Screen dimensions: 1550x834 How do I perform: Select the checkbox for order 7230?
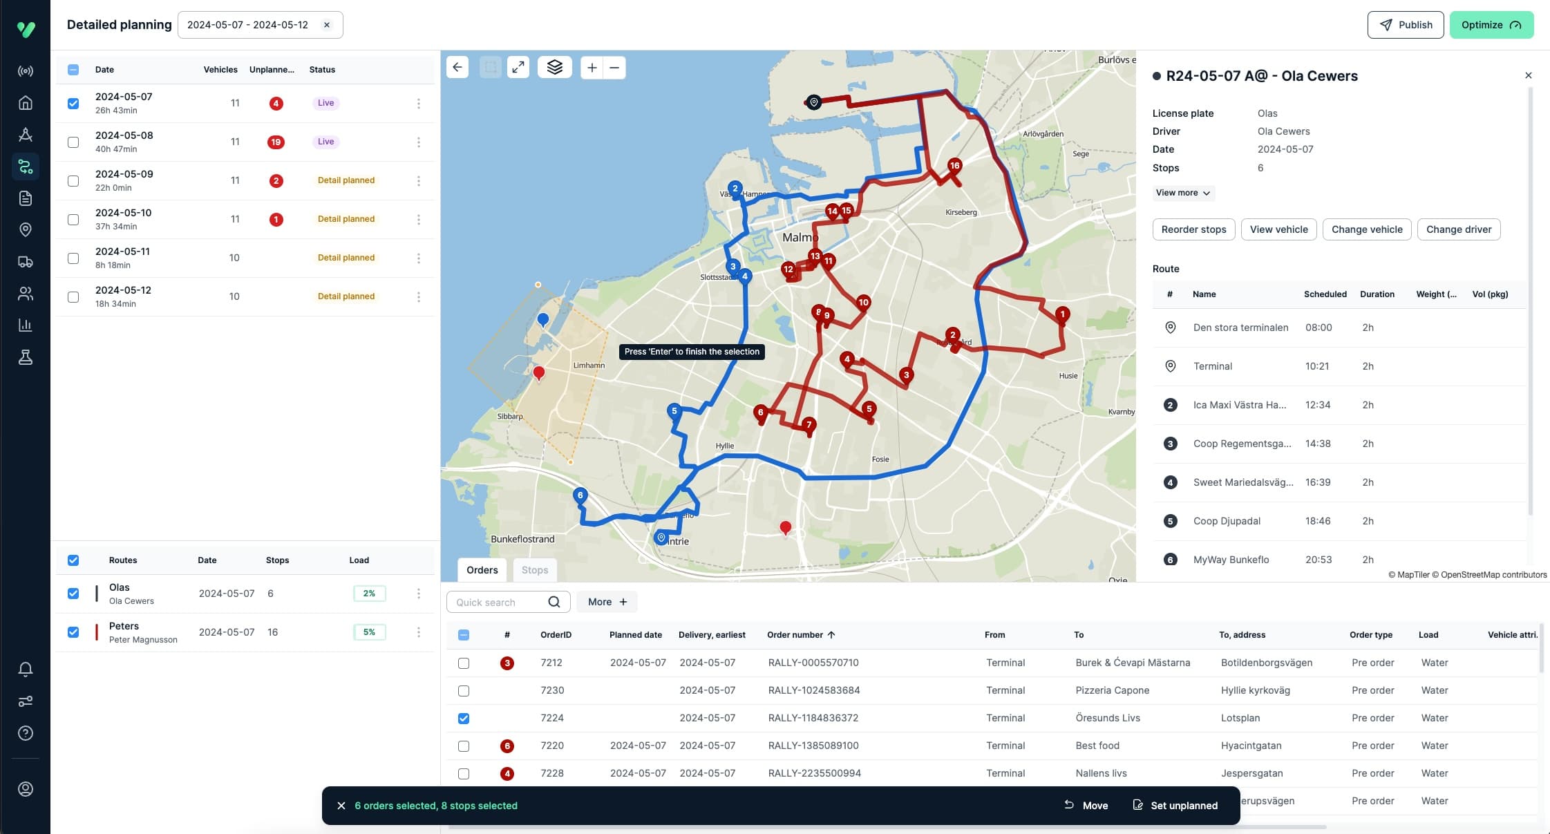pos(464,690)
